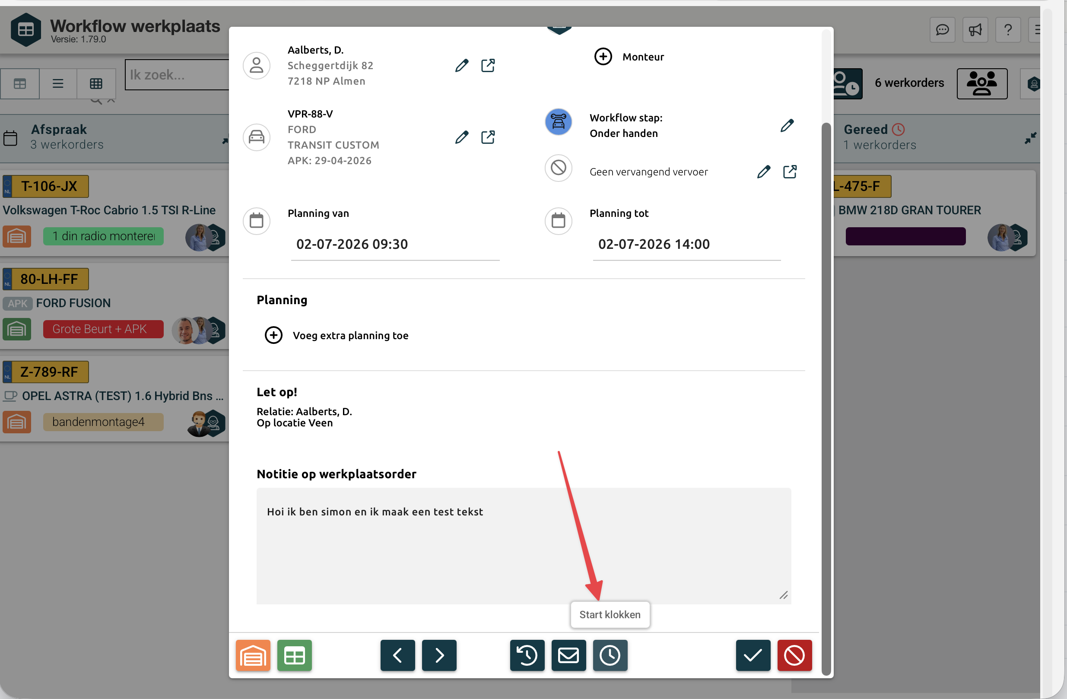Click the Geen vervangend vervoer prohibited icon
This screenshot has width=1067, height=699.
pyautogui.click(x=558, y=168)
